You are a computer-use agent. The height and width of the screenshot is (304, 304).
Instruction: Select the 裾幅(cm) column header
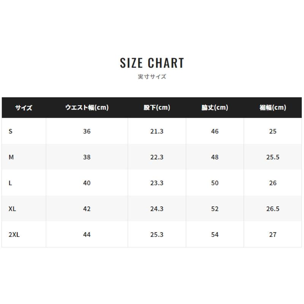pyautogui.click(x=272, y=108)
